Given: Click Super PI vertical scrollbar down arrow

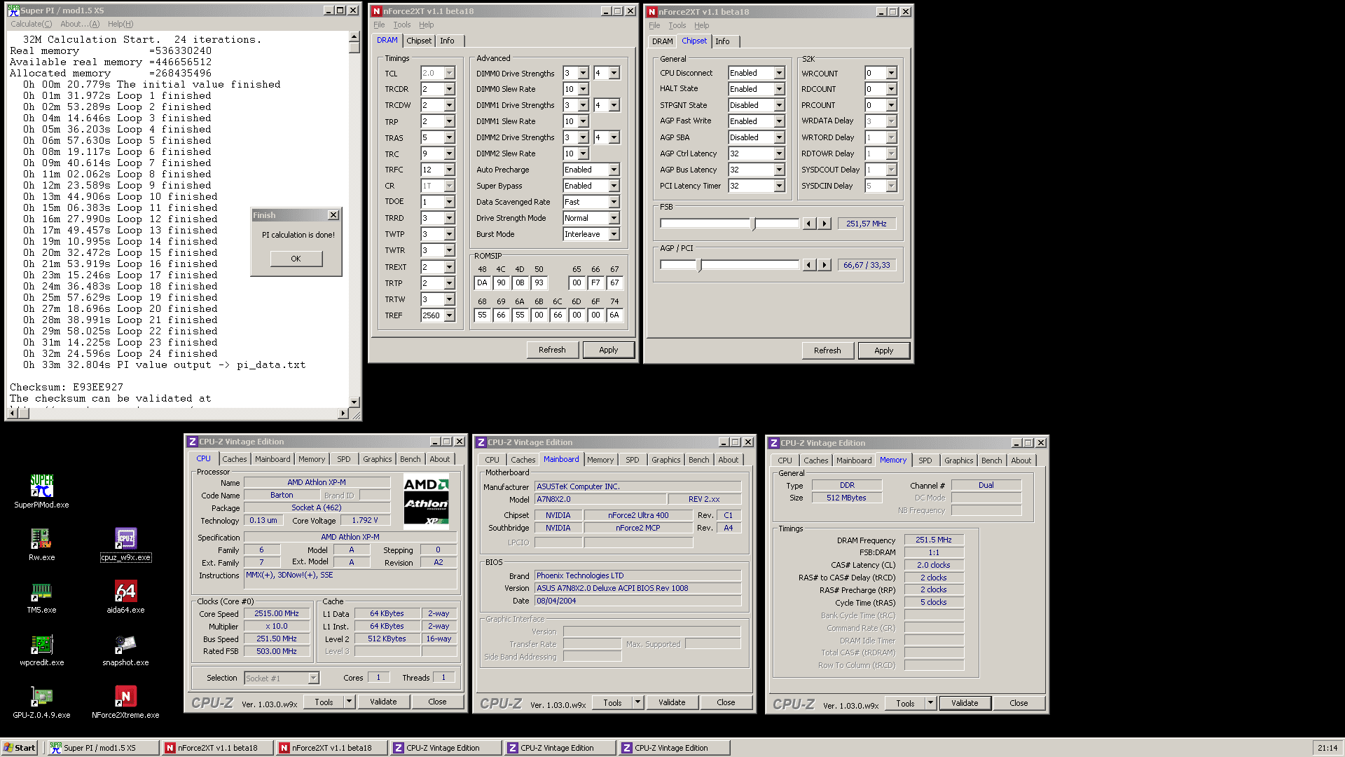Looking at the screenshot, I should point(354,402).
